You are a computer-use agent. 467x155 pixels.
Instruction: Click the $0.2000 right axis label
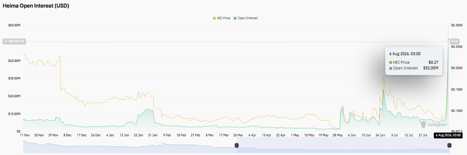456,68
